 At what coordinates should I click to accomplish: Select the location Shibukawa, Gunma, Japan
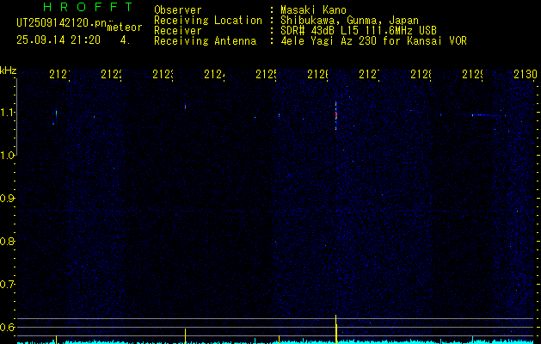tap(349, 21)
